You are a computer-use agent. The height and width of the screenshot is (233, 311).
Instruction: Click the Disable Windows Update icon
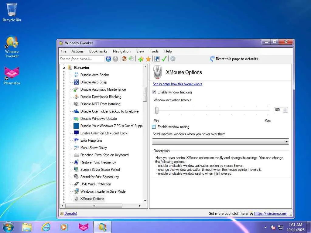[x=76, y=119]
